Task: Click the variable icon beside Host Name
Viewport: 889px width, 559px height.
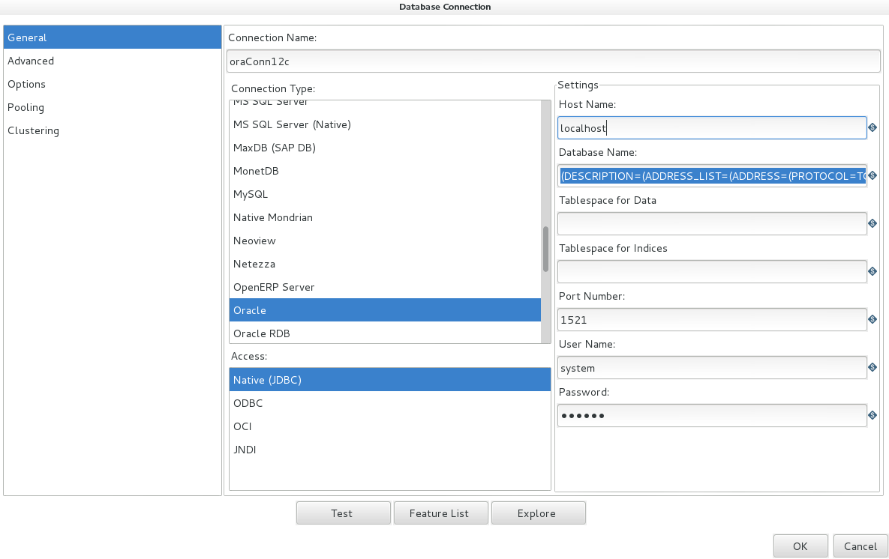Action: coord(872,127)
